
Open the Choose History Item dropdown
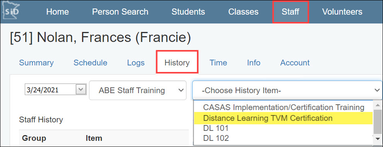tap(287, 90)
